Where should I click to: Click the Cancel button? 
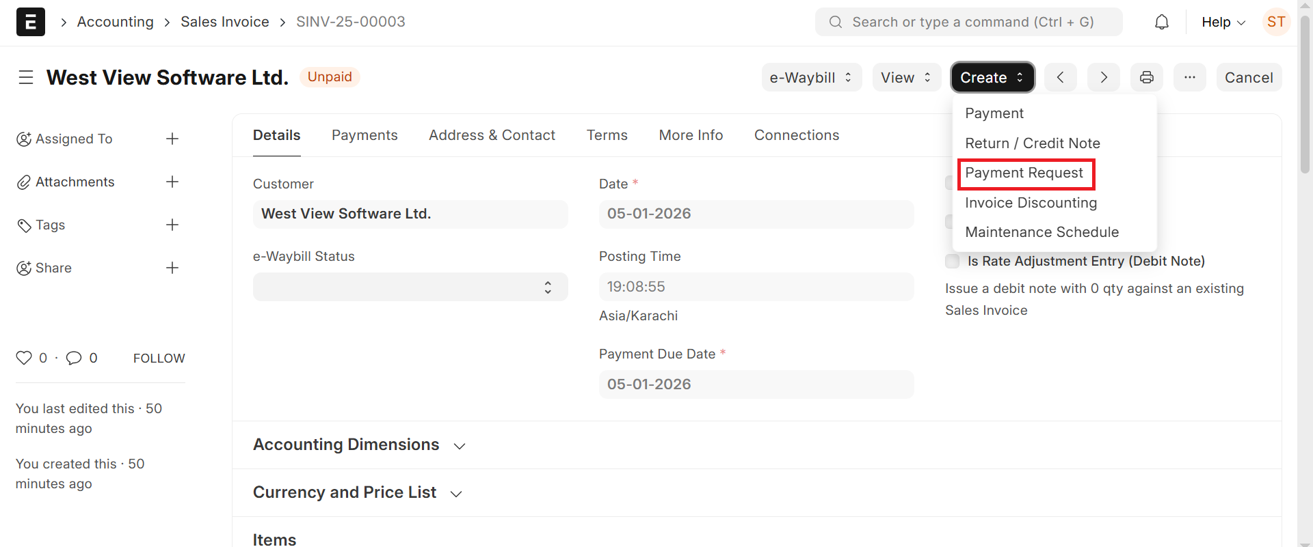coord(1249,77)
